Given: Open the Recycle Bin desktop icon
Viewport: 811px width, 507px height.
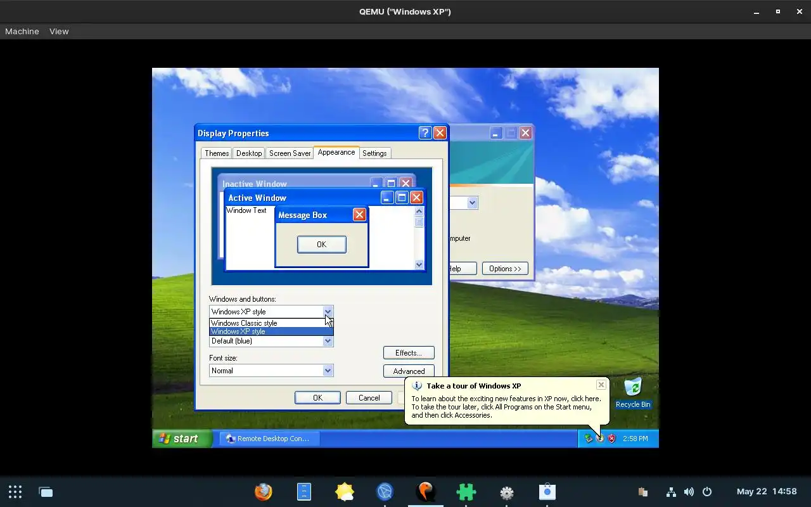Looking at the screenshot, I should click(x=633, y=393).
